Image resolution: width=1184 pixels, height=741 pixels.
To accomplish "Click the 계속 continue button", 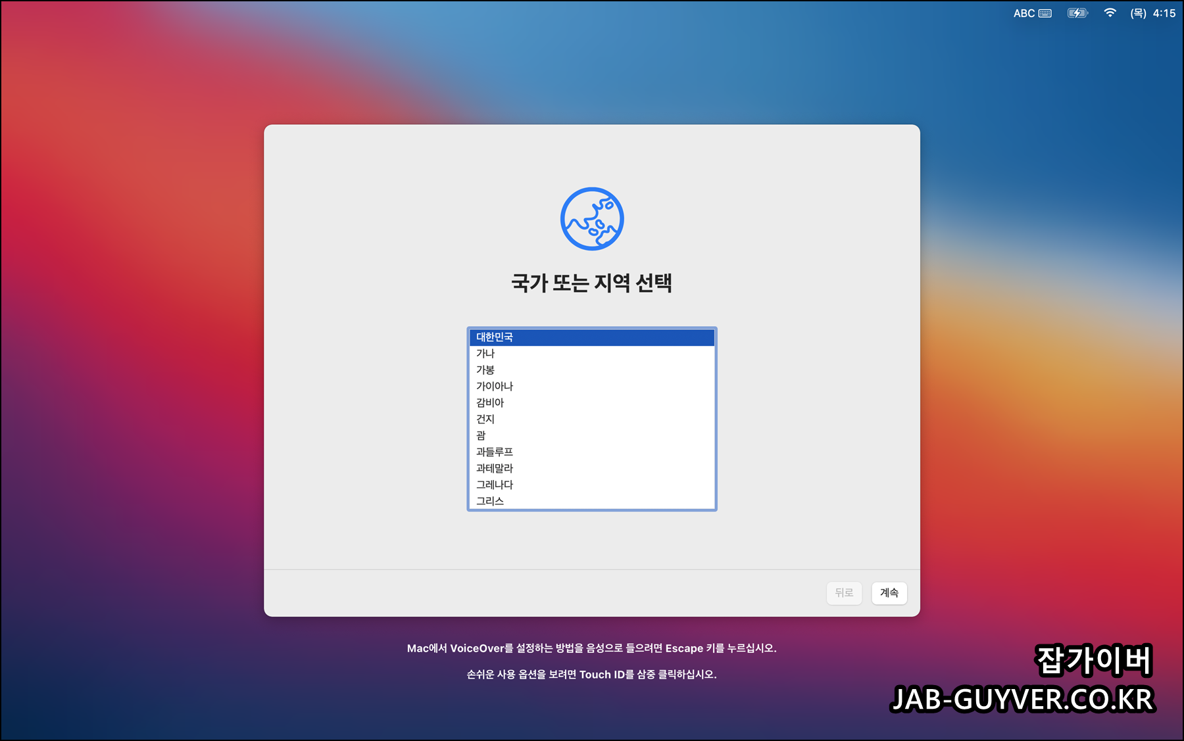I will (x=889, y=593).
